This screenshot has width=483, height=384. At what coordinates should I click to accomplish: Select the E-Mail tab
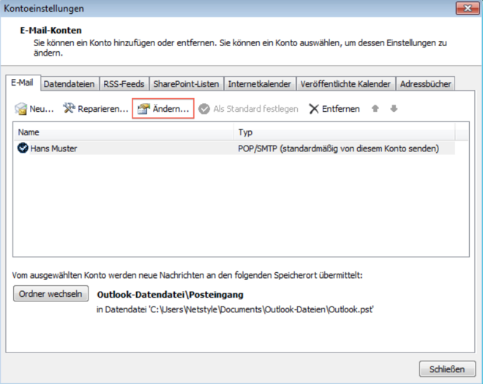(22, 83)
